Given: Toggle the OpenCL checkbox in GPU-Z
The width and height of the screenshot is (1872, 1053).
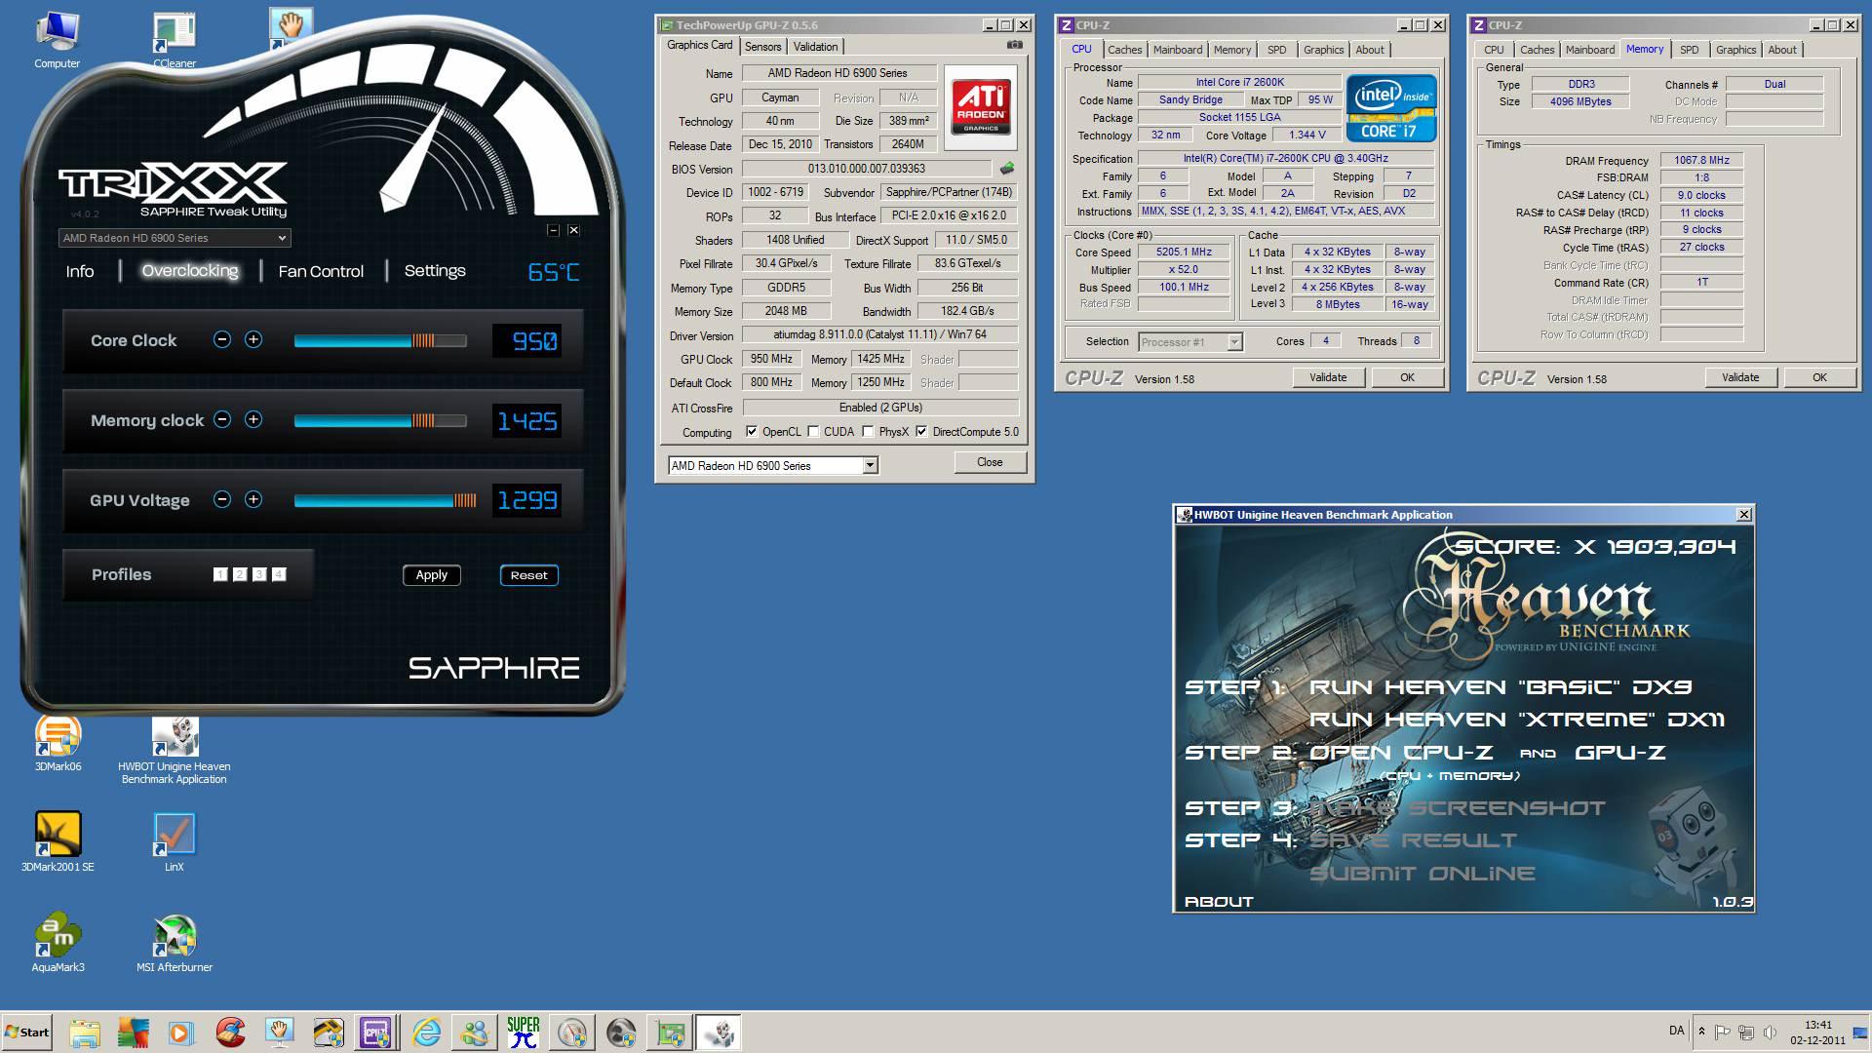Looking at the screenshot, I should coord(752,431).
